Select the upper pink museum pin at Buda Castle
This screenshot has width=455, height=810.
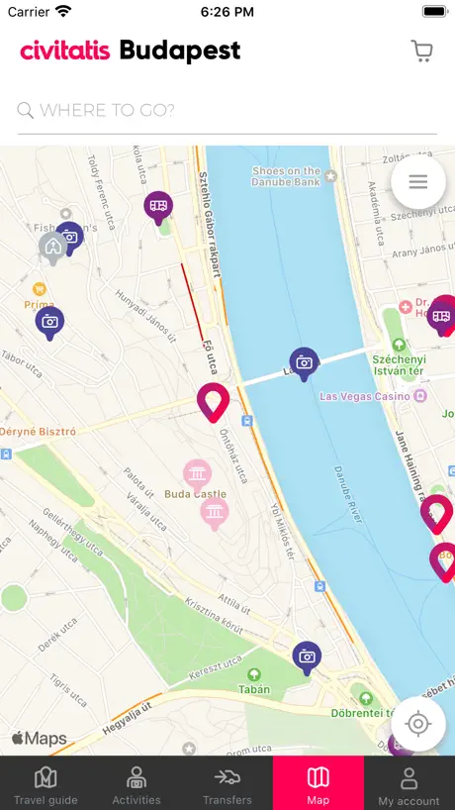point(198,475)
